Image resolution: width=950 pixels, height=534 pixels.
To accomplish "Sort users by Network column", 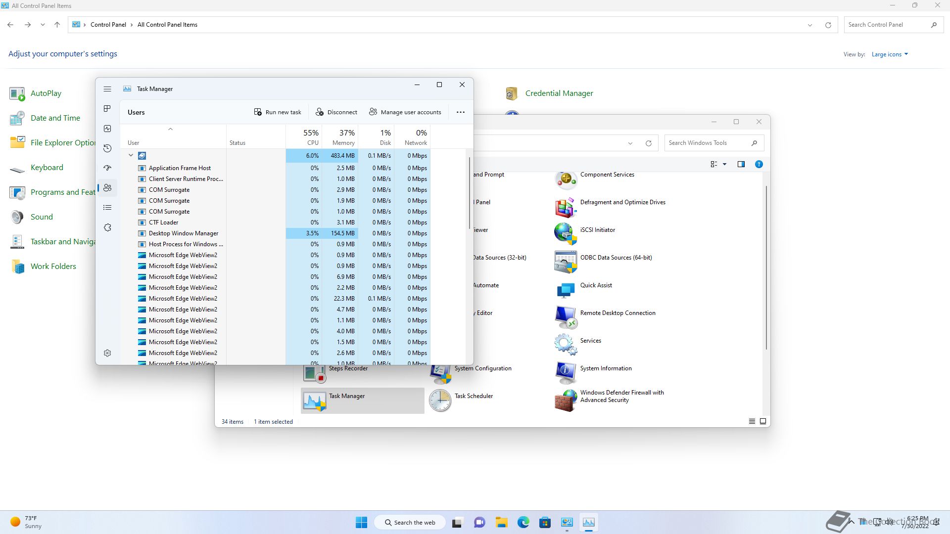I will (412, 137).
